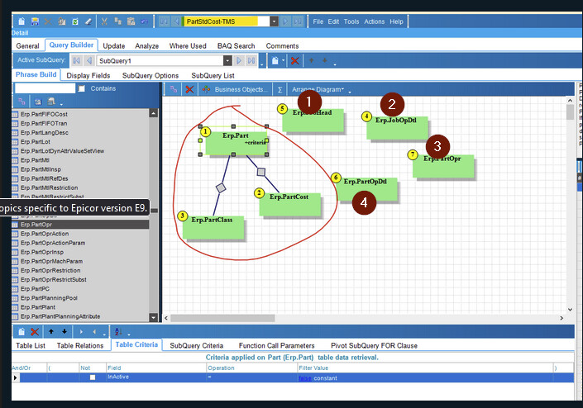Delete the active subquery with the red X

pyautogui.click(x=295, y=60)
